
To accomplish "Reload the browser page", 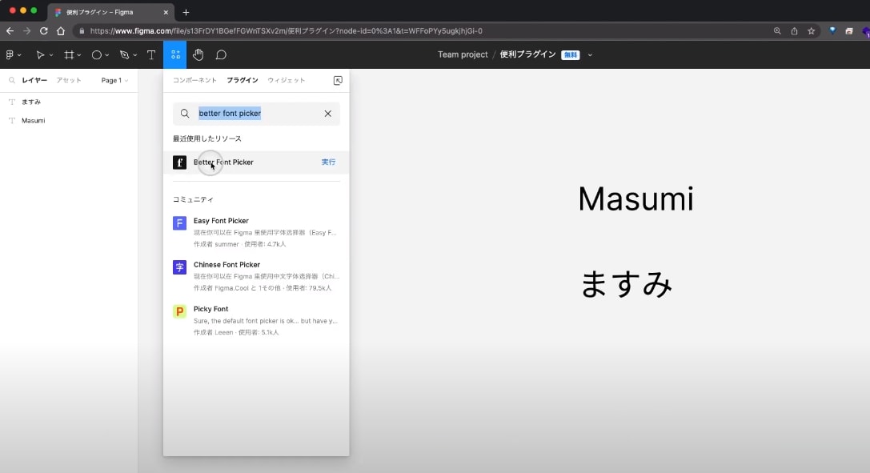I will click(x=44, y=31).
